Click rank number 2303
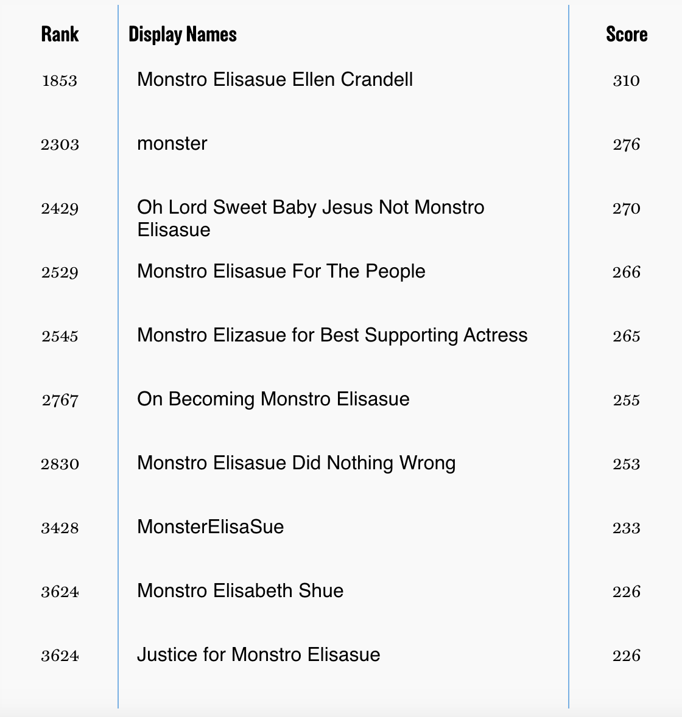This screenshot has width=682, height=717. (x=60, y=145)
